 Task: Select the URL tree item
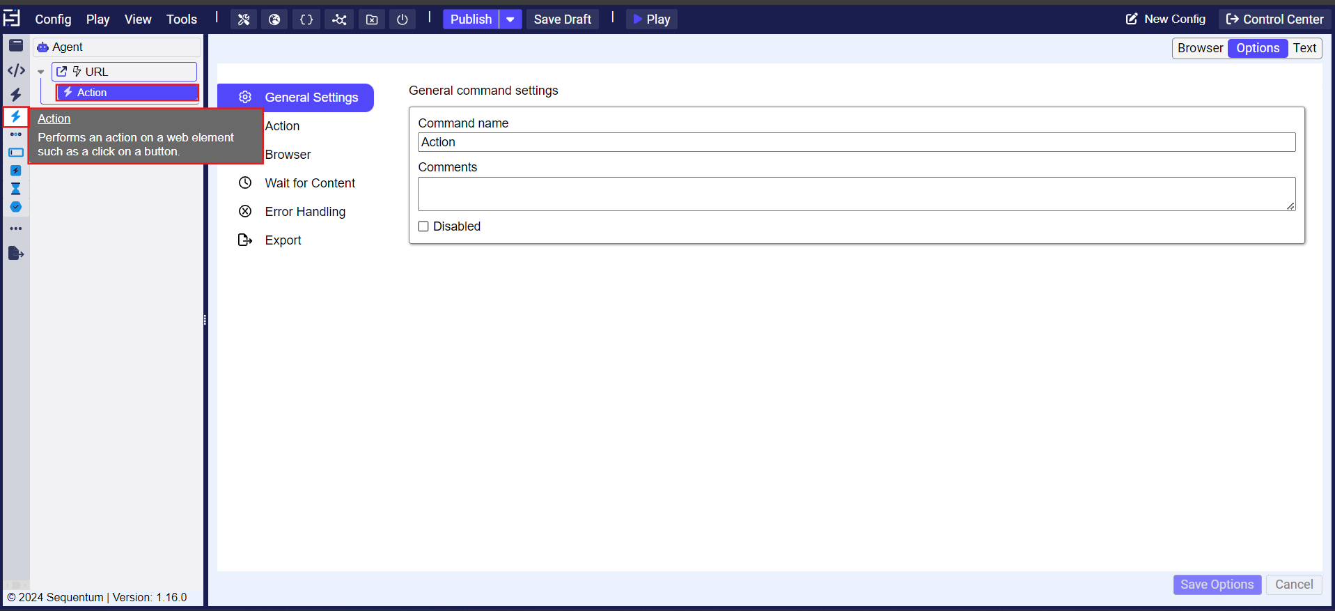[x=124, y=72]
